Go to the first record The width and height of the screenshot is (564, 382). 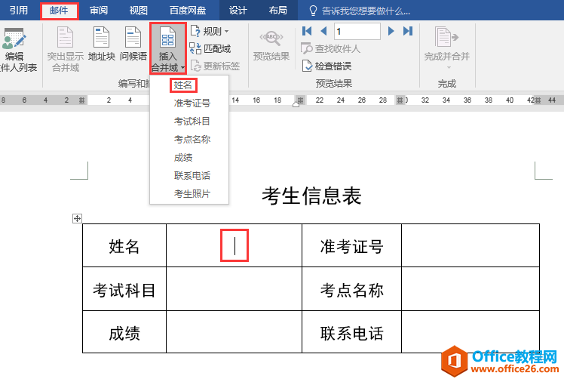307,31
